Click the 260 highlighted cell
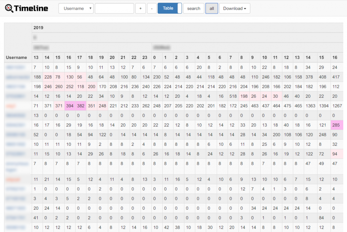Viewport: 347px width, 232px height. click(59, 87)
